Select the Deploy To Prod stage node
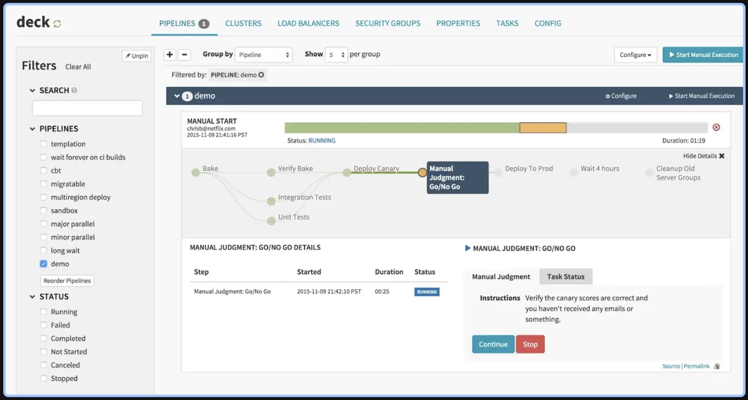The width and height of the screenshot is (748, 400). pos(498,173)
